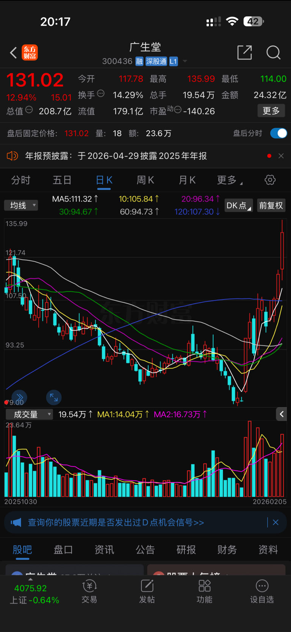Collapse volume panel left chevron

coord(281,414)
